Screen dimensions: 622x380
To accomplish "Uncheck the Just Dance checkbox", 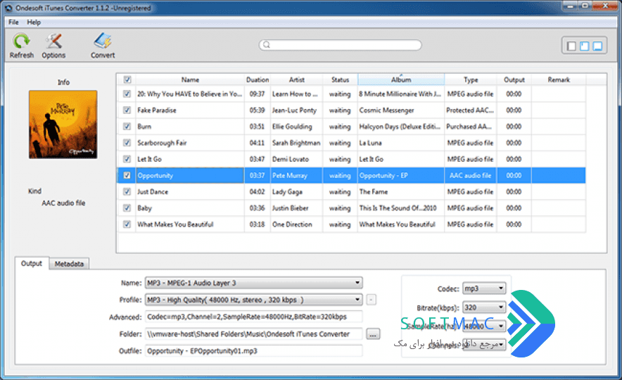I will pyautogui.click(x=127, y=191).
